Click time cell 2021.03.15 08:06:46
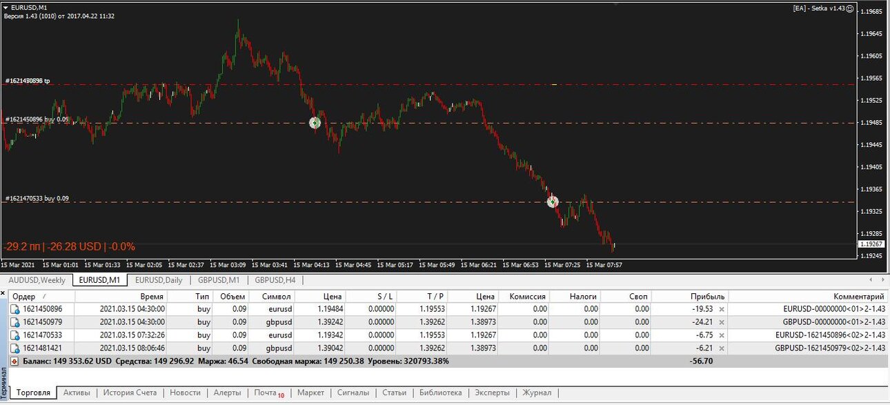This screenshot has width=890, height=405. pyautogui.click(x=132, y=348)
